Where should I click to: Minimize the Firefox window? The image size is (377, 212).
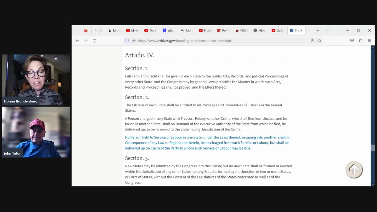348,30
